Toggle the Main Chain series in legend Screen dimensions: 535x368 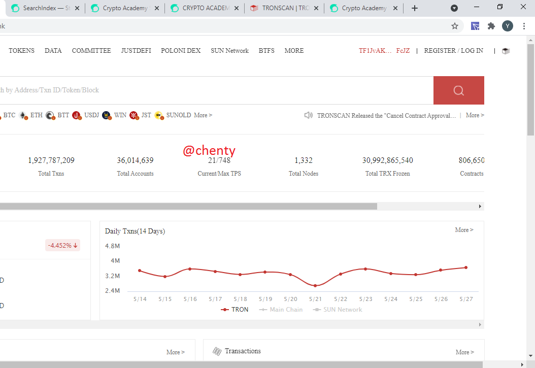[x=281, y=310]
